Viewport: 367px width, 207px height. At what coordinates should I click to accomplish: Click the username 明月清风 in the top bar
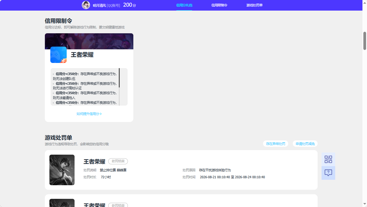pyautogui.click(x=99, y=5)
